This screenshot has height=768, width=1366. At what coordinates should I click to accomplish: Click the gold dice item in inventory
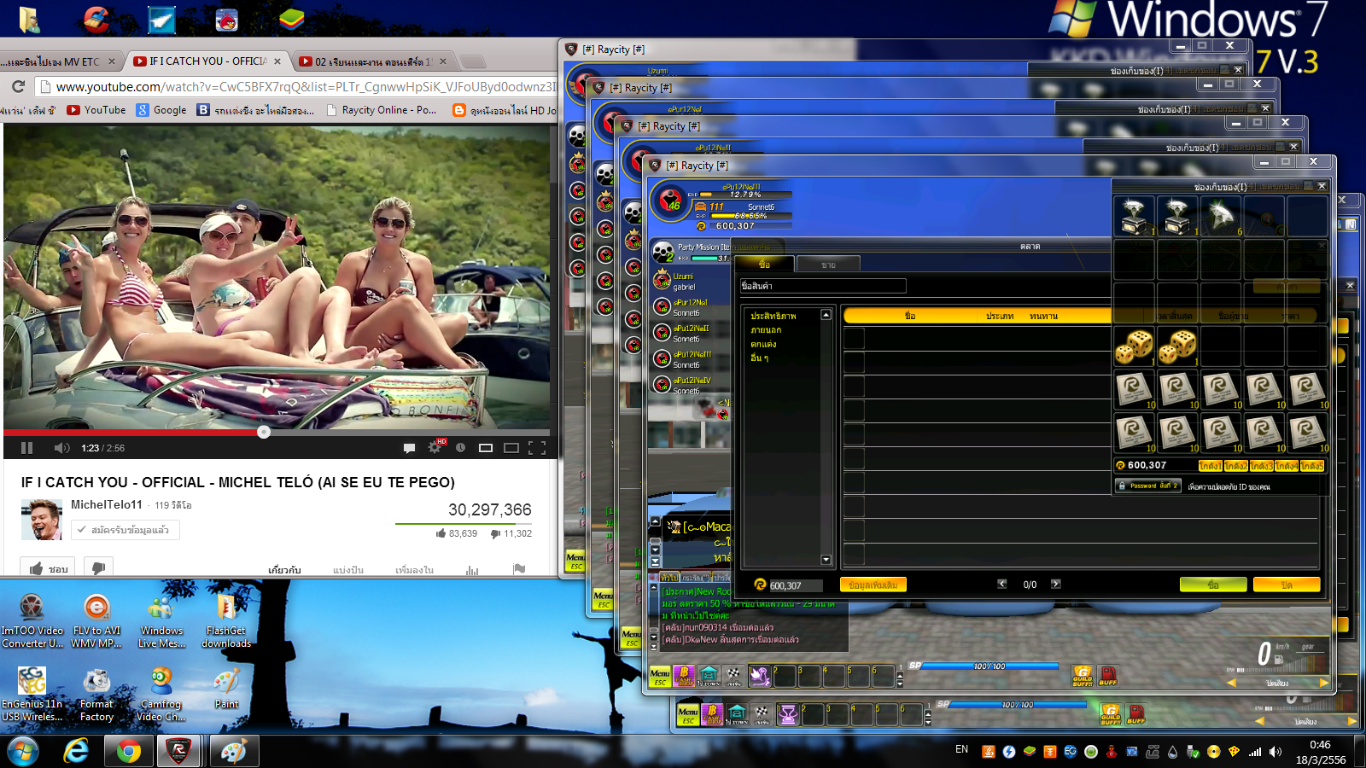[1135, 346]
